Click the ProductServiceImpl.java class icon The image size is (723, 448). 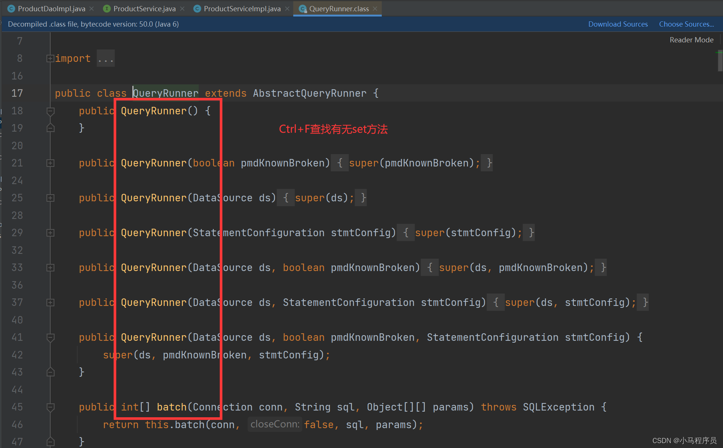tap(197, 9)
